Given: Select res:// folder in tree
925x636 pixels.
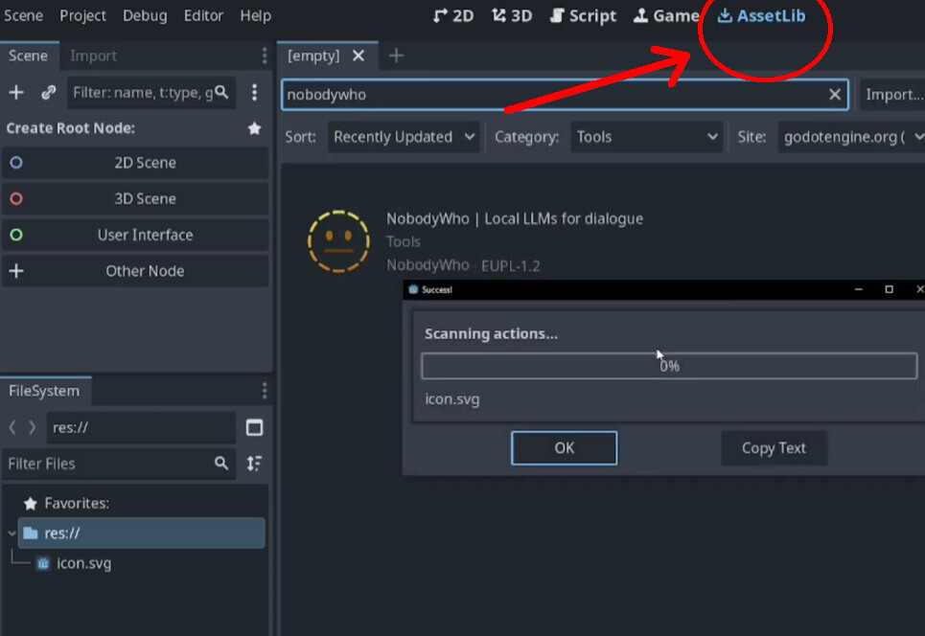Looking at the screenshot, I should tap(142, 533).
